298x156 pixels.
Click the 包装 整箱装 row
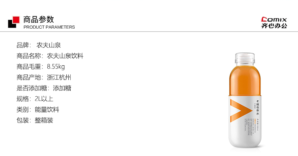[35, 120]
